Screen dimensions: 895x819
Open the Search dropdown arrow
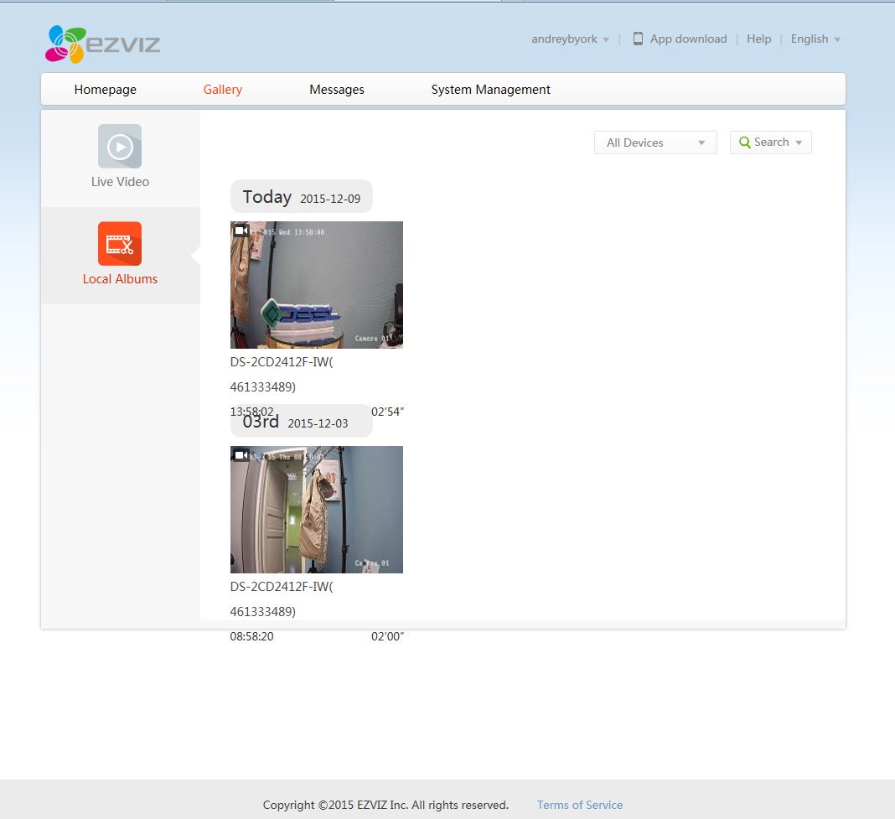coord(799,143)
